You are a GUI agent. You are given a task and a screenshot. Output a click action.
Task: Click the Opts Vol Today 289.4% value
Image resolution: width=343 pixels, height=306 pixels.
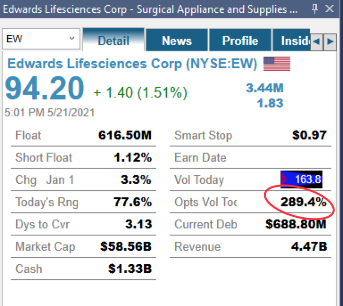point(303,202)
